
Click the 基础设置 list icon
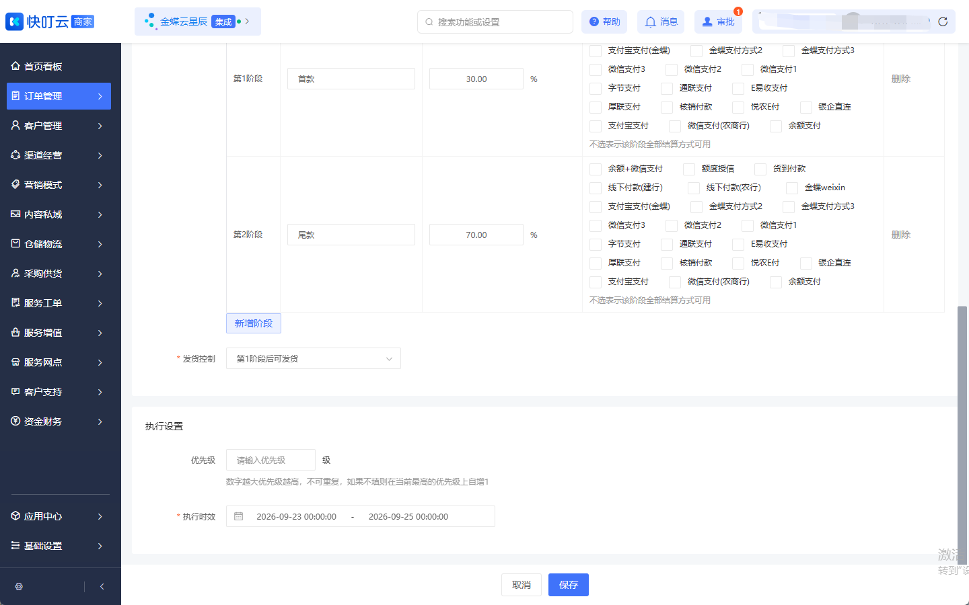coord(15,546)
